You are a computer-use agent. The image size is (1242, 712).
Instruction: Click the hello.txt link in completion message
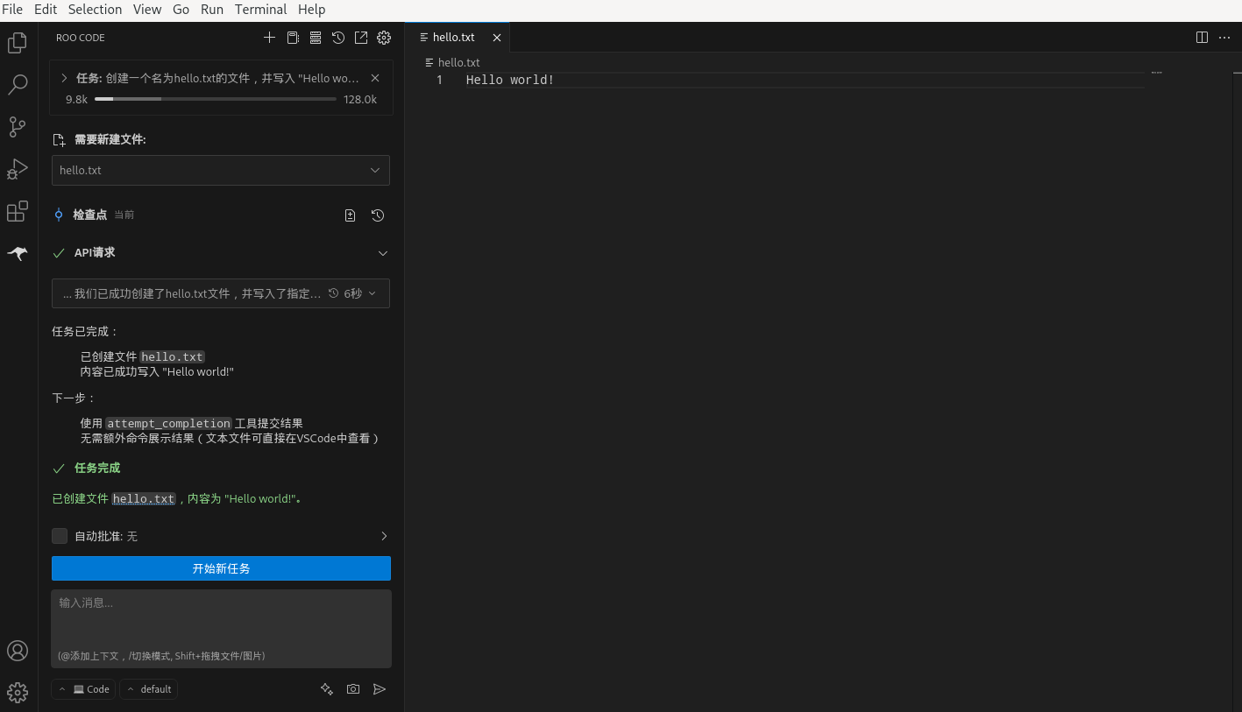[144, 498]
